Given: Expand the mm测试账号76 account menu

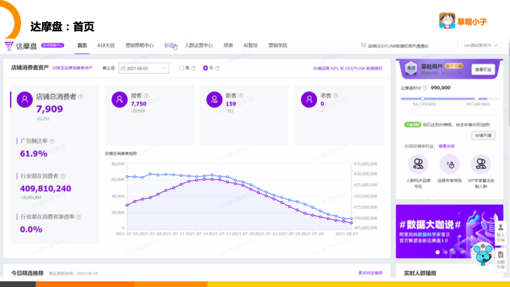Looking at the screenshot, I should [x=480, y=46].
